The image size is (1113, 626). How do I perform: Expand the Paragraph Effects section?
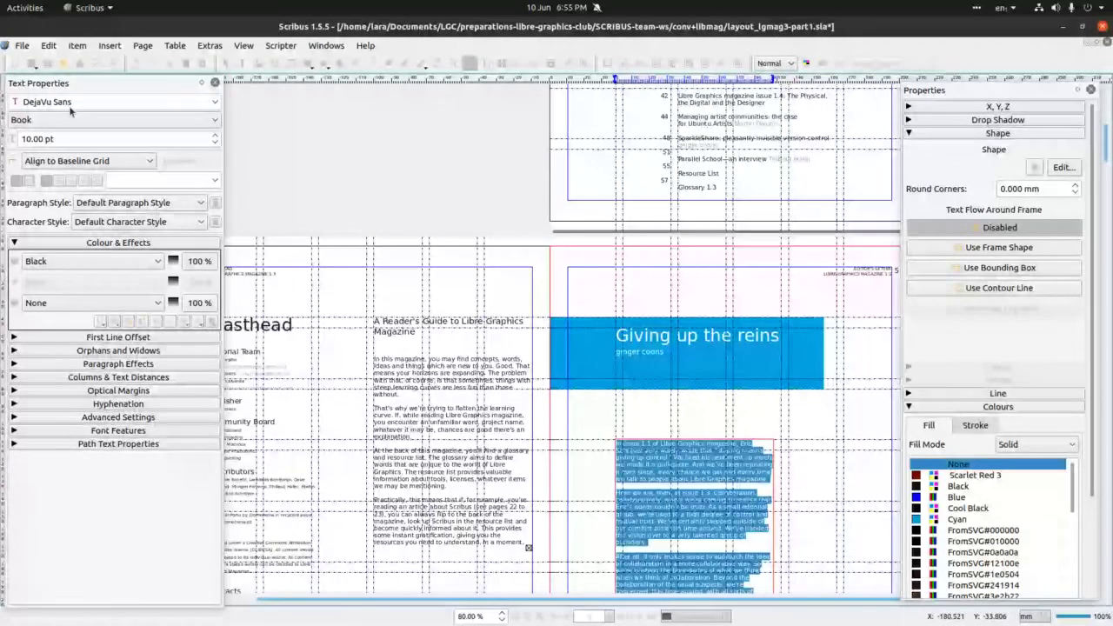pos(114,363)
